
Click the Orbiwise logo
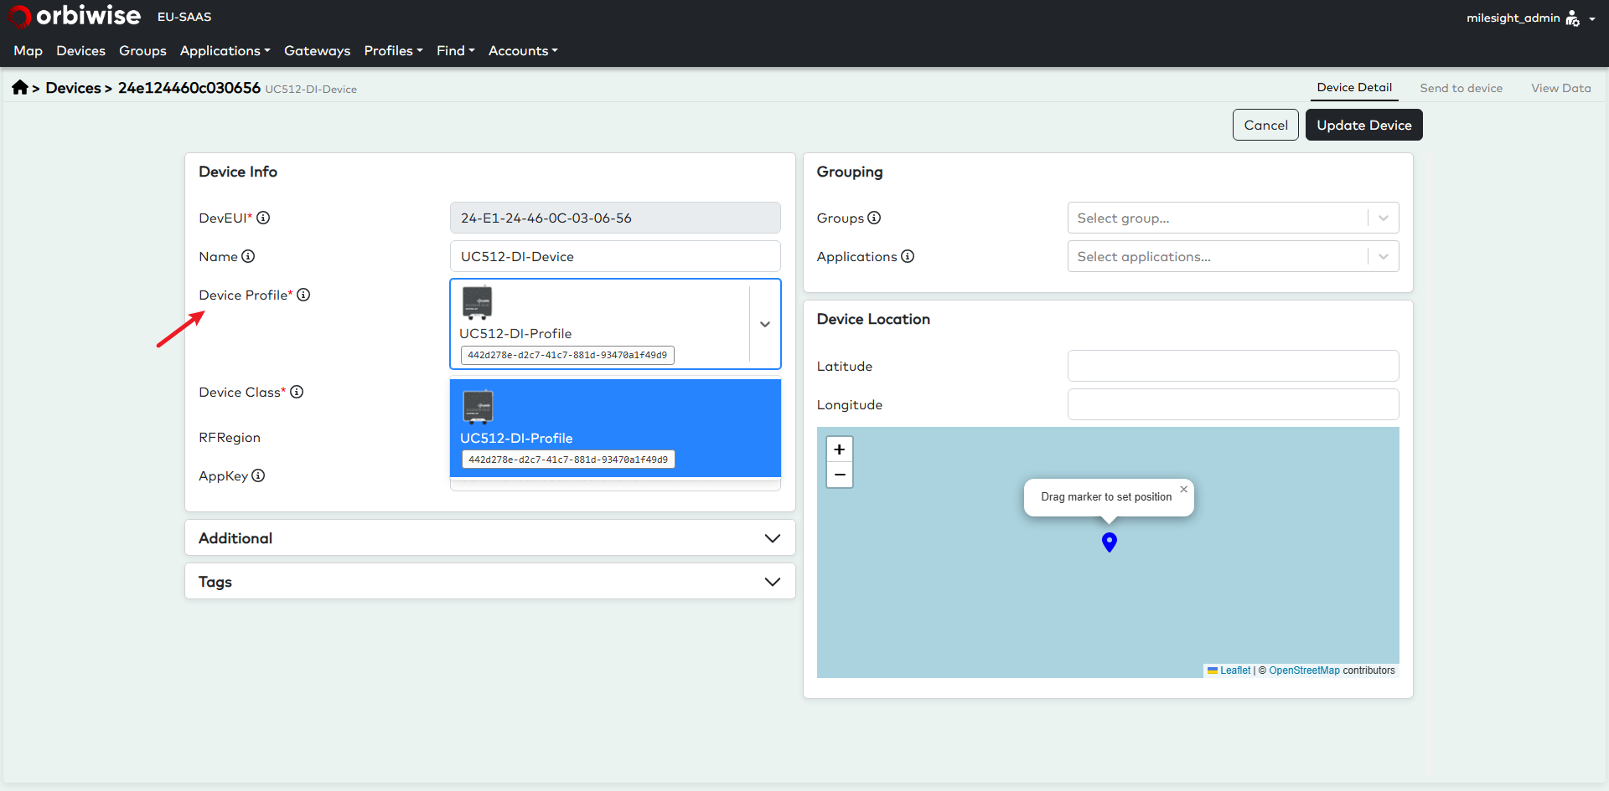[74, 16]
